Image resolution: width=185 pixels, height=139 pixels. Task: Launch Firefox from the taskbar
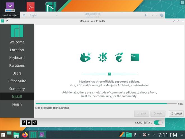tap(25, 135)
